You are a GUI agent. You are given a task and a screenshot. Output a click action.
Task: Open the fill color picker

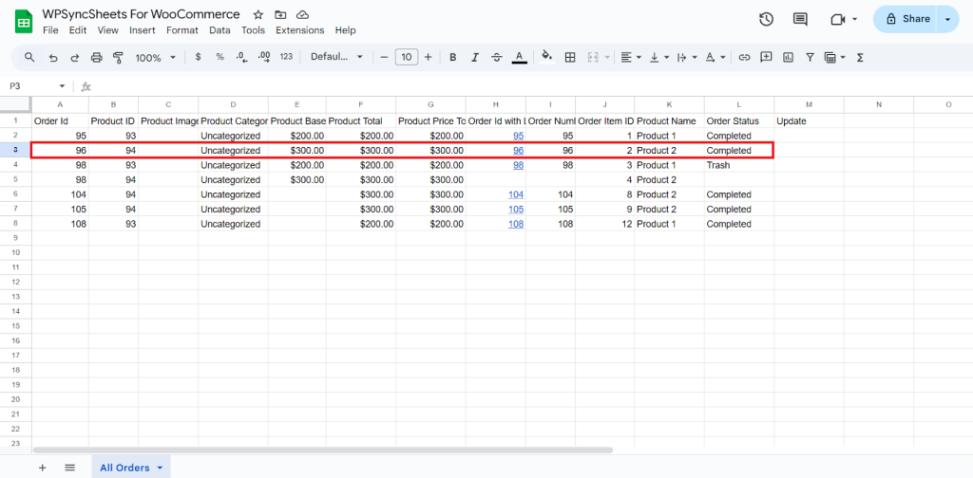tap(546, 57)
